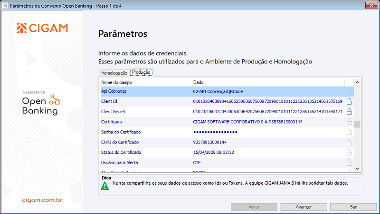The width and height of the screenshot is (380, 214).
Task: Exit the wizard with the Sair button
Action: pos(353,207)
